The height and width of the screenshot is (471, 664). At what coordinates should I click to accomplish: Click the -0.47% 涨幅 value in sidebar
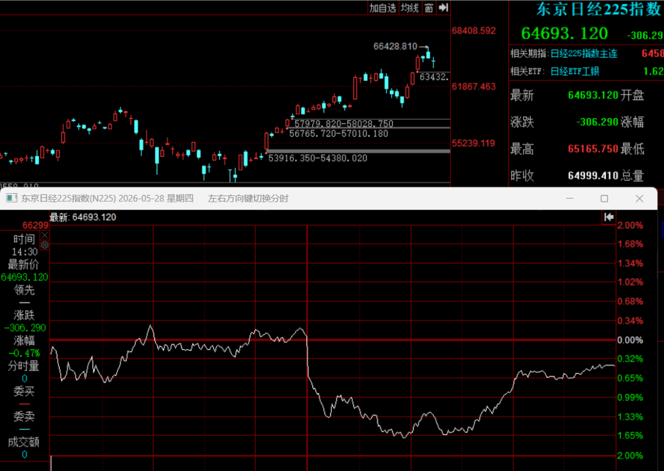(24, 353)
